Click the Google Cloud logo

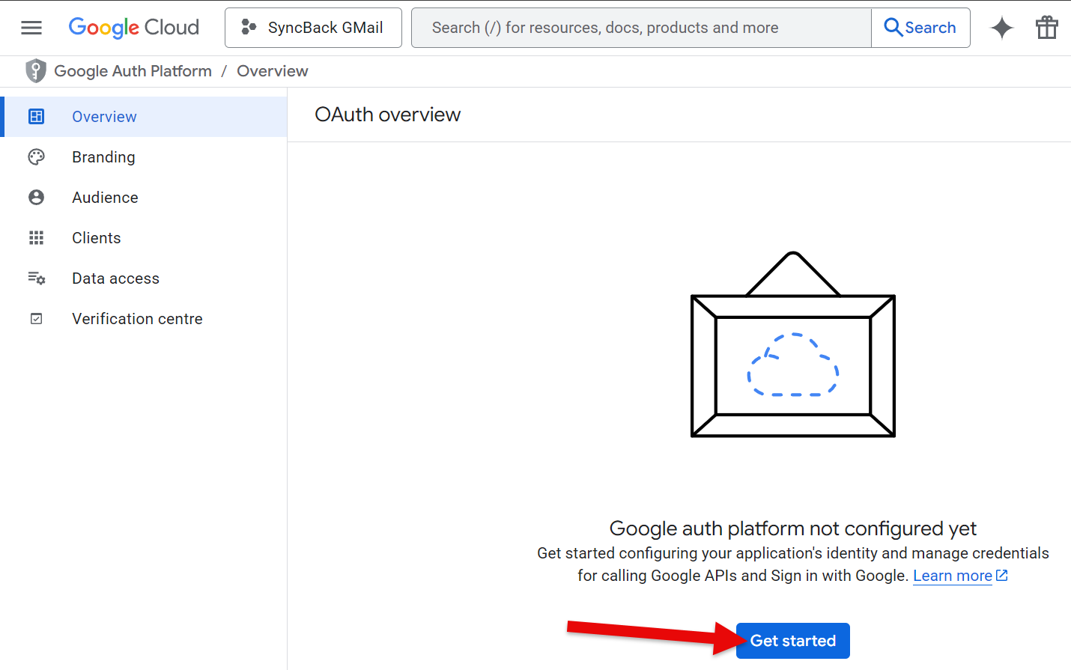(x=134, y=28)
